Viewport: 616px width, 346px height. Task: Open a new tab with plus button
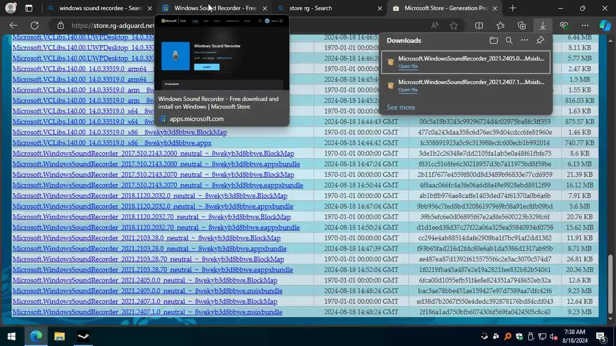(x=513, y=8)
